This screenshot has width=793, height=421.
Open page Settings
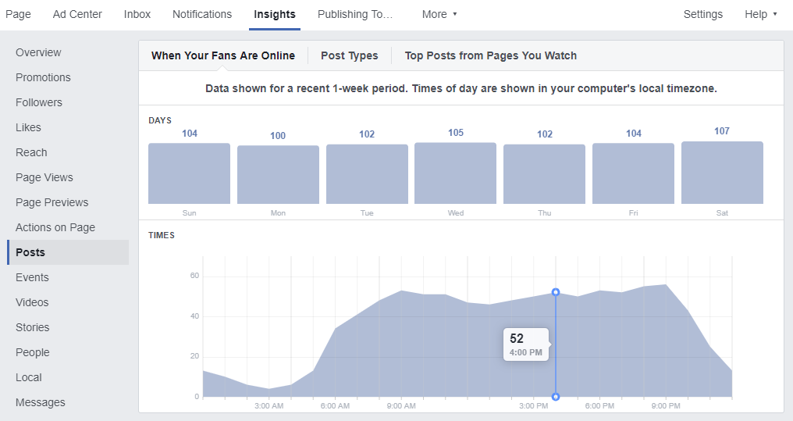(703, 14)
